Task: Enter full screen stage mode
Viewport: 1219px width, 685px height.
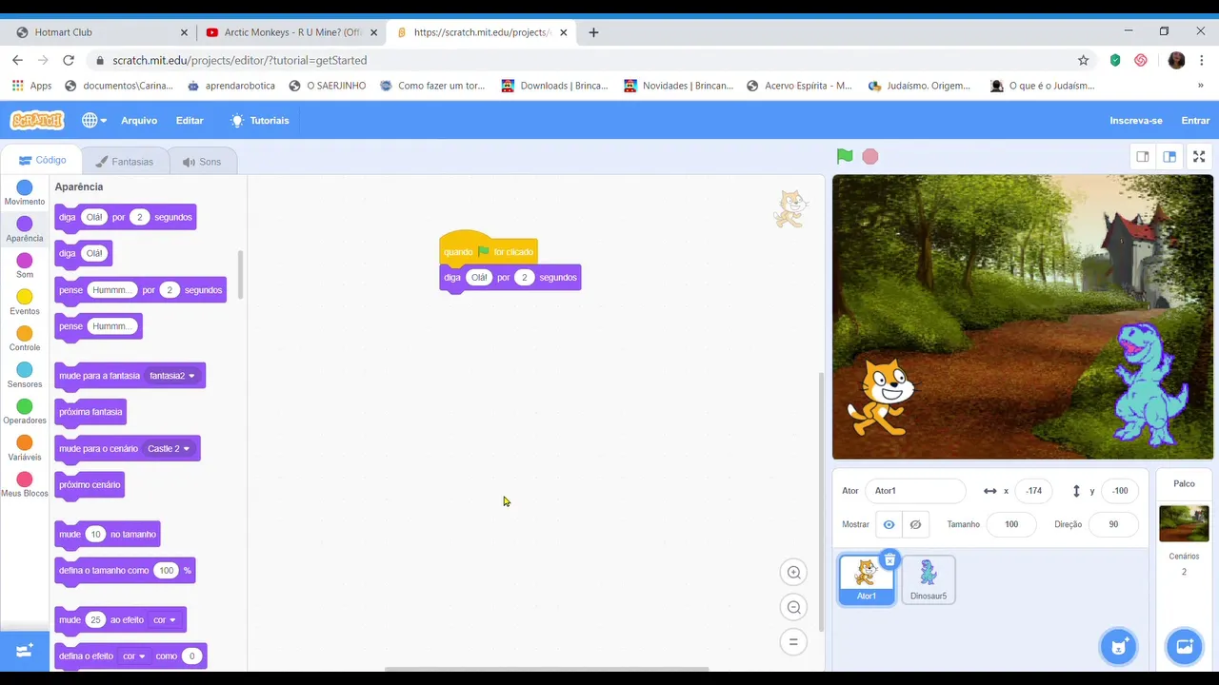Action: pos(1199,156)
